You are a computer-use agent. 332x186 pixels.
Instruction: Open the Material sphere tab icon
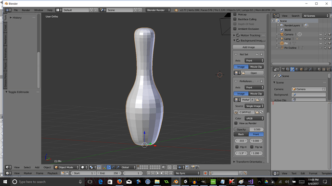tap(319, 69)
